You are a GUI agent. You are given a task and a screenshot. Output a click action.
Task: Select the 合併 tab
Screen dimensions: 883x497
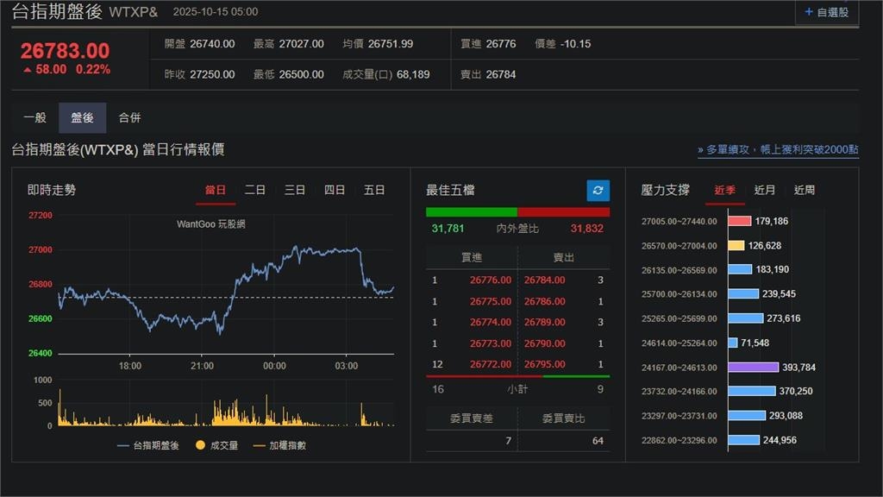click(130, 116)
